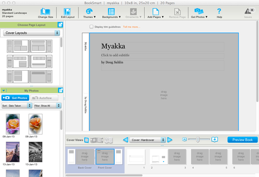The image size is (259, 177).
Task: Select the page 3 thumbnail
Action: pyautogui.click(x=177, y=157)
